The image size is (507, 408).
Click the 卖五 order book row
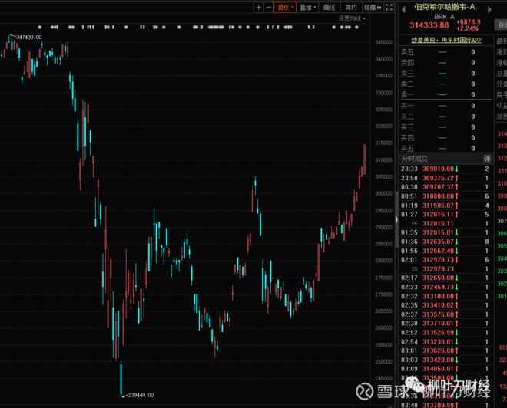click(446, 52)
